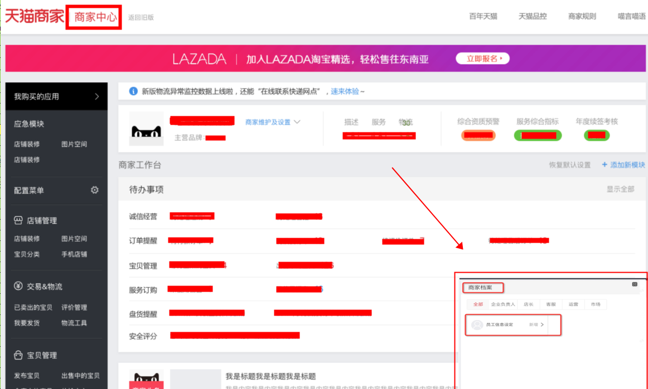Click the 速来体验 link

(x=345, y=91)
